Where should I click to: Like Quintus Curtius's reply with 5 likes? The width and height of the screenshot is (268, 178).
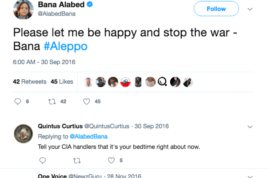click(111, 160)
